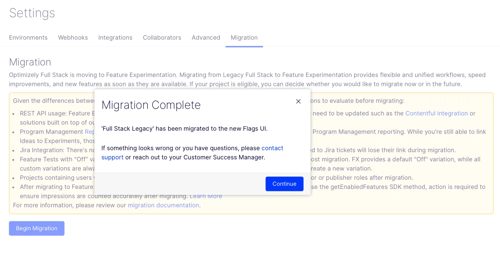500x263 pixels.
Task: Click the 'REST API usage' bullet text
Action: (x=57, y=113)
